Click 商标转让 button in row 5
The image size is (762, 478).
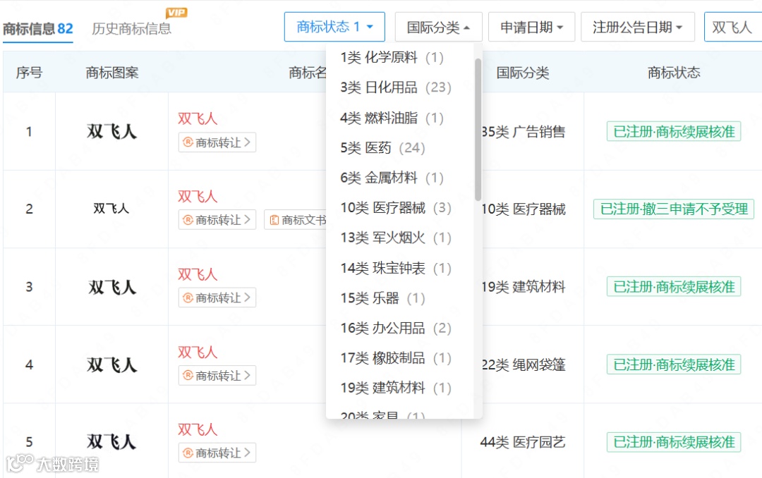point(217,453)
